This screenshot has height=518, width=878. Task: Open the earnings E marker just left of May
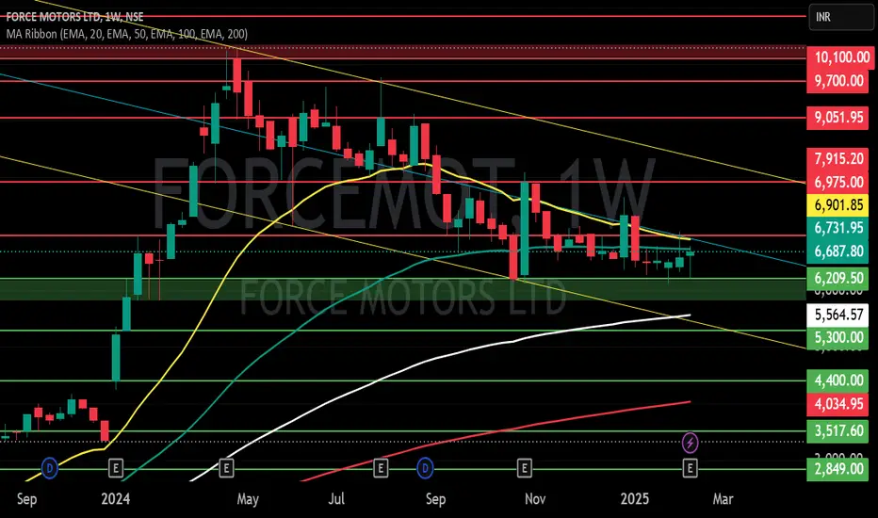(226, 467)
